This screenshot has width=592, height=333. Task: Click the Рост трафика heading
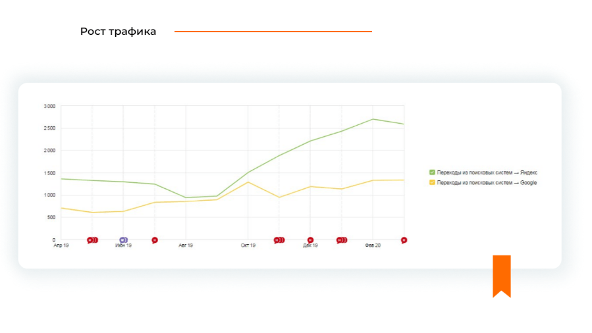(119, 32)
